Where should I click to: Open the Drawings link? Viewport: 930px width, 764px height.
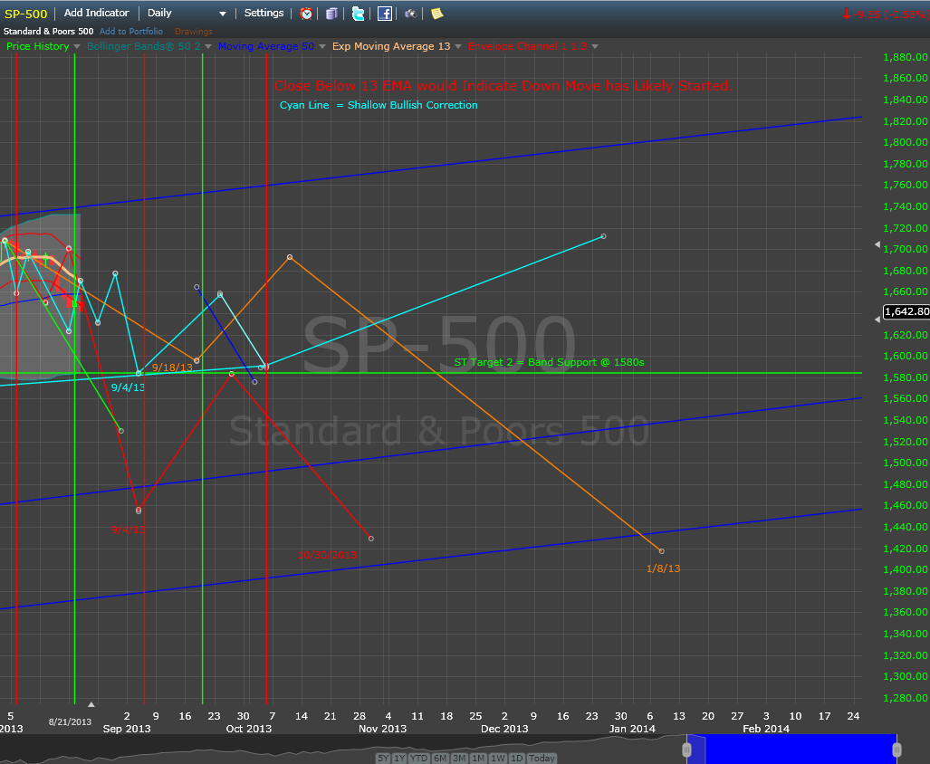[194, 32]
